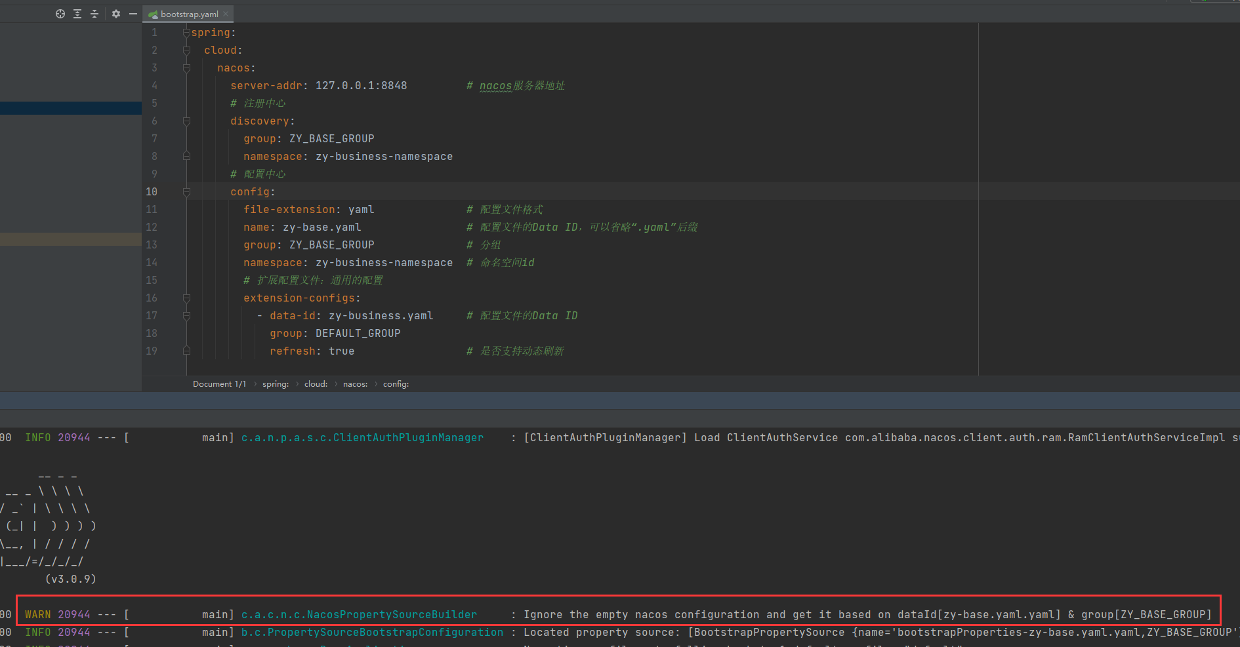Click the hide panel minus icon
This screenshot has width=1240, height=647.
coord(133,13)
